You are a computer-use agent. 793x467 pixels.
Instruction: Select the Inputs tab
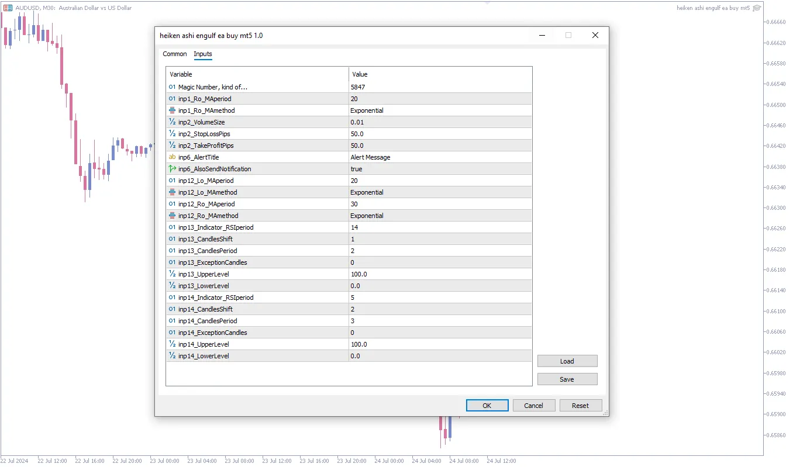click(203, 54)
